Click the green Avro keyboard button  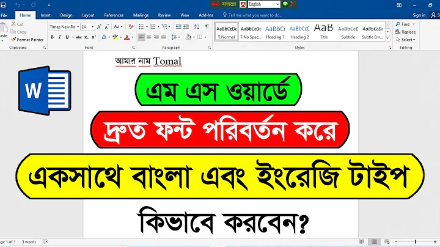pos(285,4)
